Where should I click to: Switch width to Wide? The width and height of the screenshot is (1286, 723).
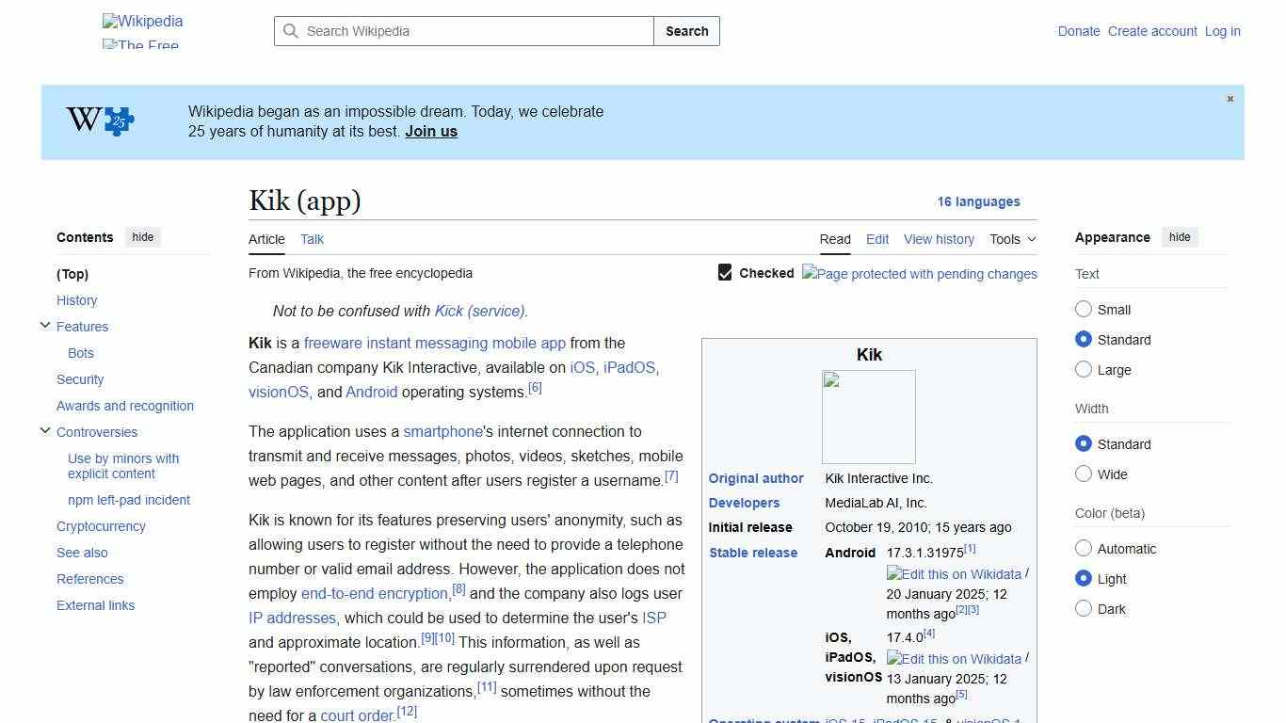pyautogui.click(x=1084, y=474)
